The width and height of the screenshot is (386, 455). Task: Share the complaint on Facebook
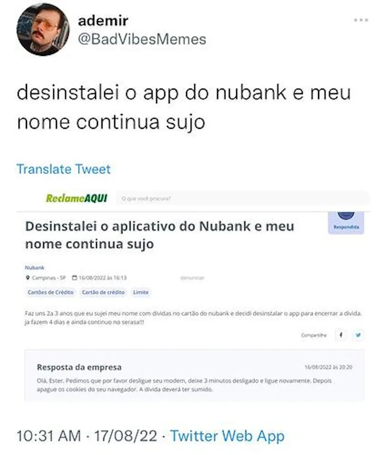click(341, 335)
